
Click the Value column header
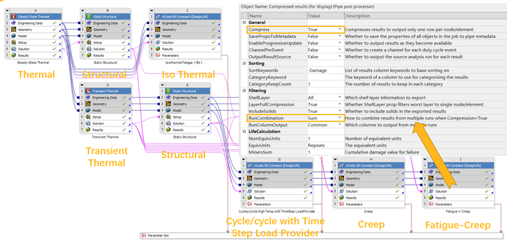coord(325,16)
